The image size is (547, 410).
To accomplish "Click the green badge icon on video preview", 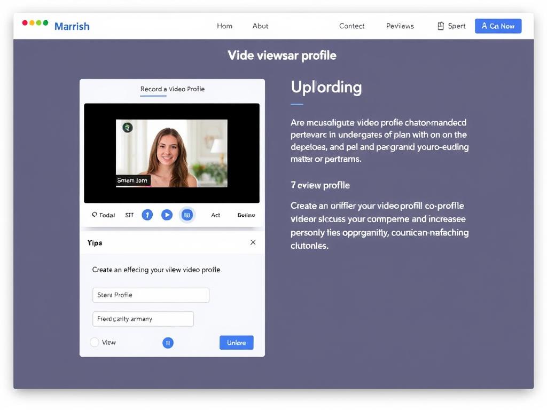I will click(x=127, y=128).
